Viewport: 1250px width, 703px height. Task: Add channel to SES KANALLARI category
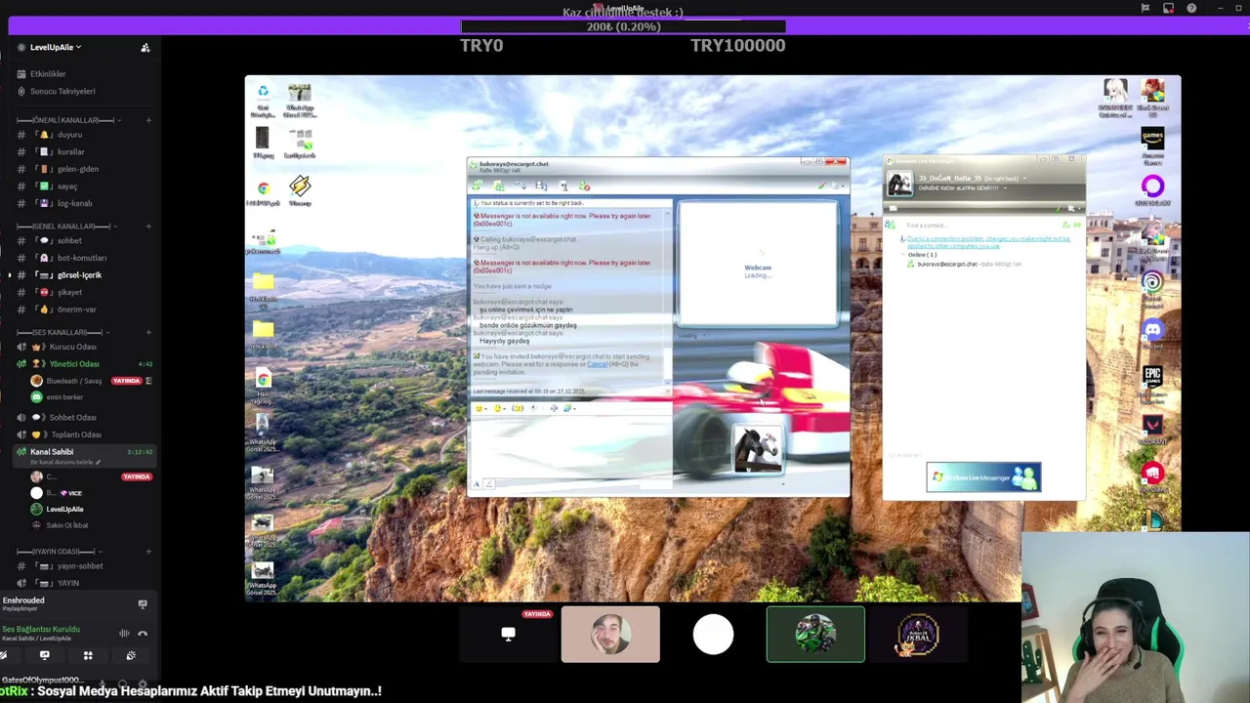148,333
